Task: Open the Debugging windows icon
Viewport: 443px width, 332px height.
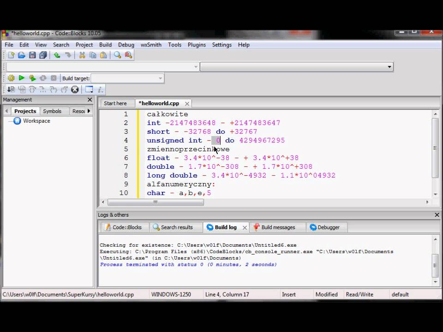Action: (x=89, y=89)
